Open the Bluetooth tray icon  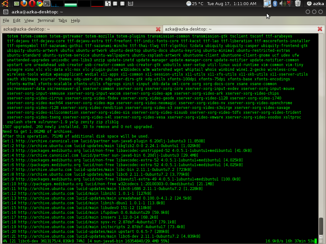[x=275, y=3]
